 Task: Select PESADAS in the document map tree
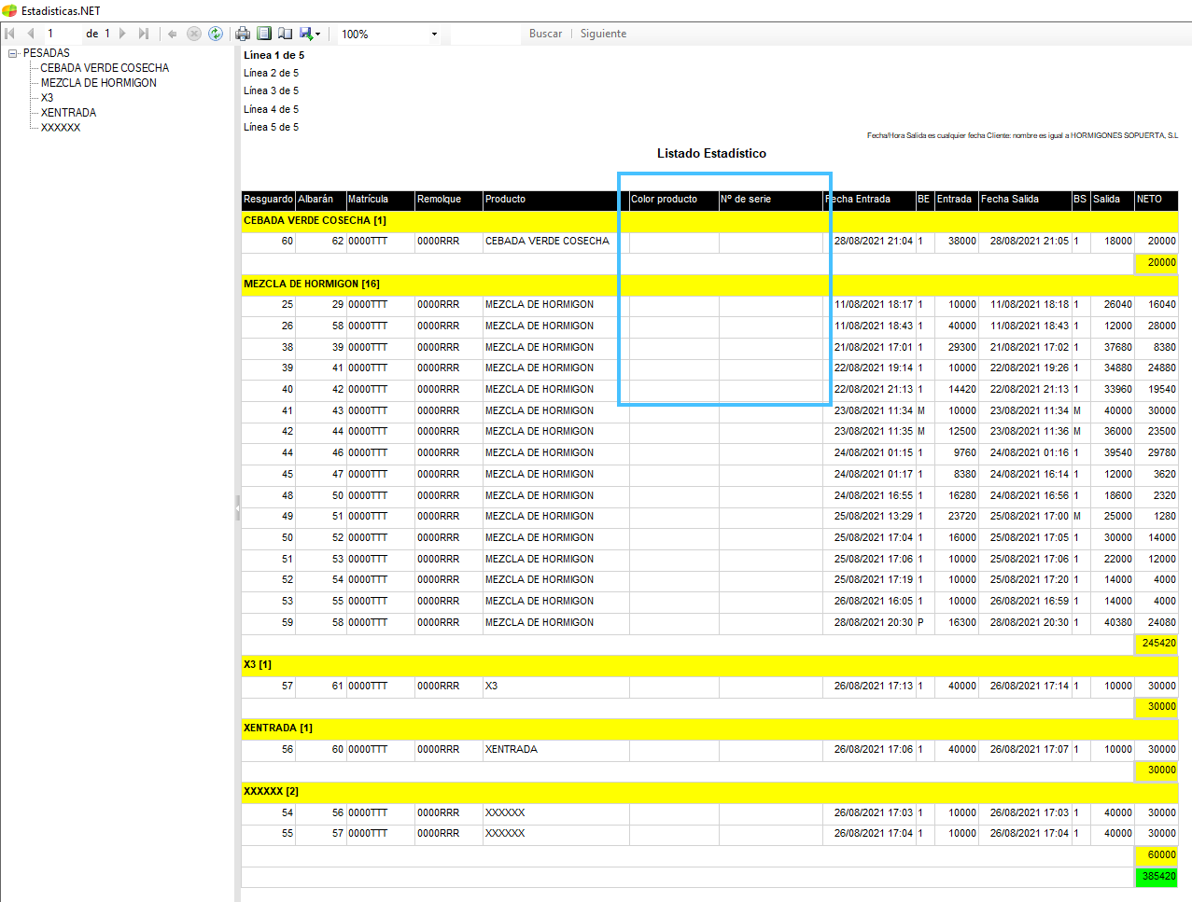47,53
